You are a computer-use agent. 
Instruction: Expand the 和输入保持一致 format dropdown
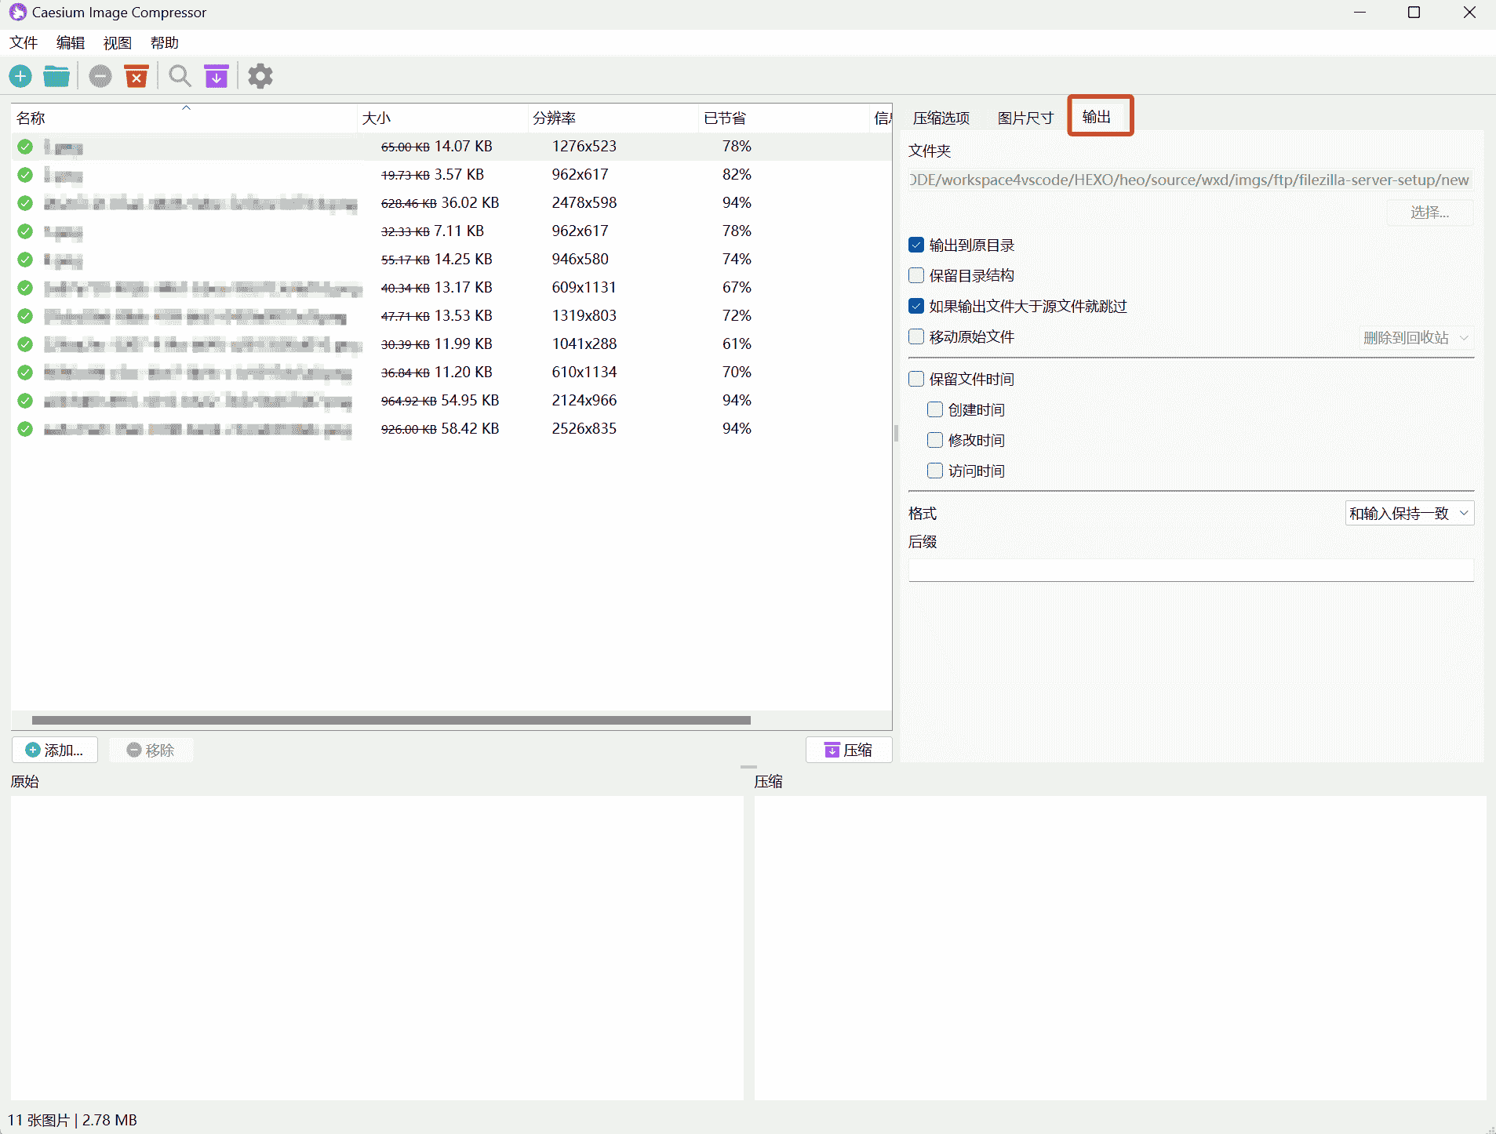(x=1409, y=513)
